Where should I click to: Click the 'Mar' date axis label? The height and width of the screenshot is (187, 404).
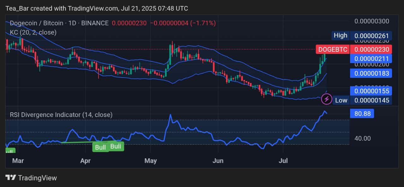click(18, 161)
